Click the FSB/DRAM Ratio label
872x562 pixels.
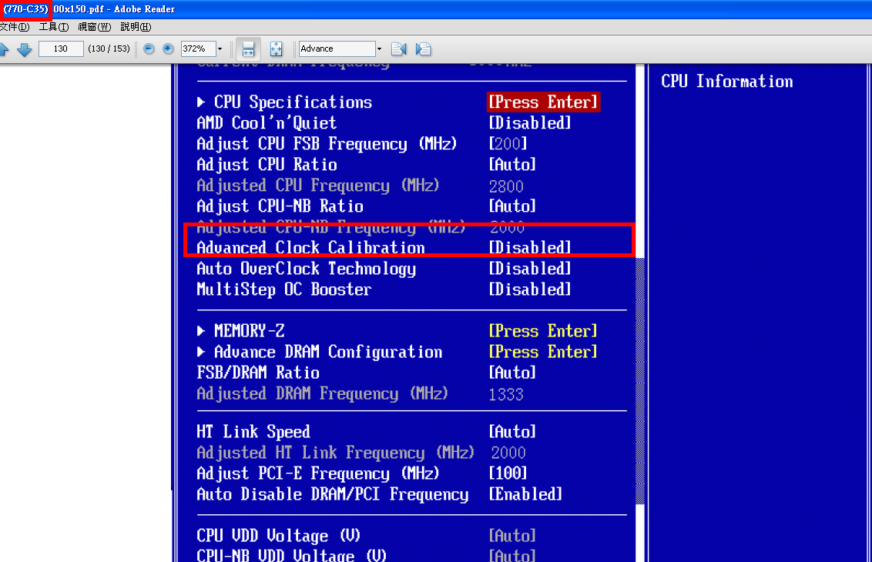point(258,373)
